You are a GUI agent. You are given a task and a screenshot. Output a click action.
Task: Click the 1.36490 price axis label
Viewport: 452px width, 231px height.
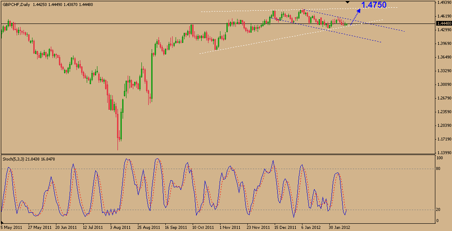[444, 57]
